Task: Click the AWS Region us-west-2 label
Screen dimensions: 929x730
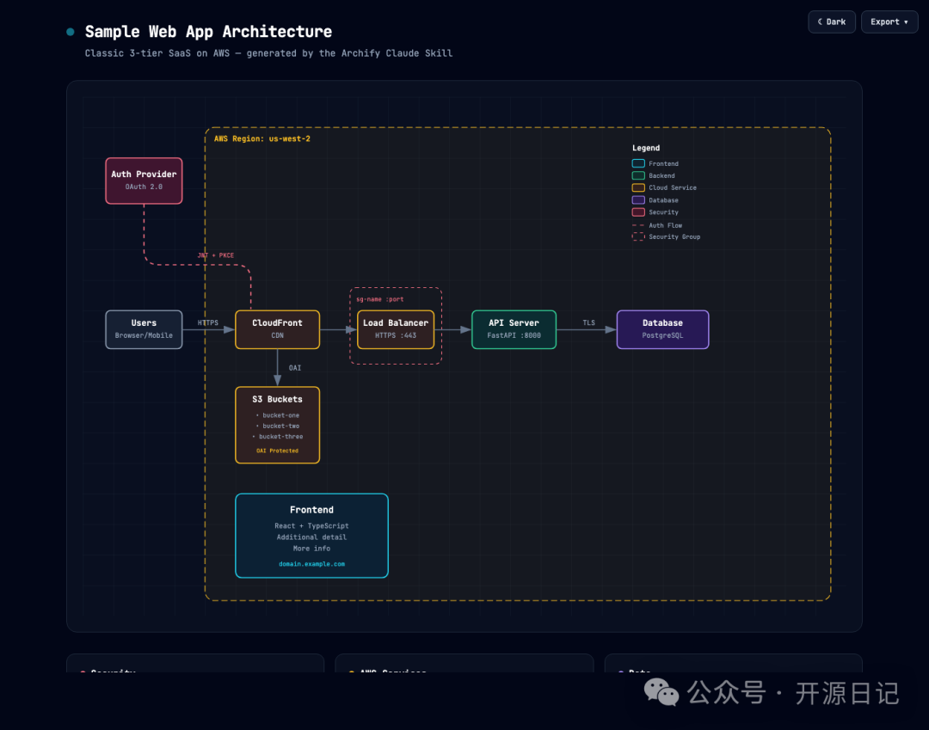Action: coord(261,138)
